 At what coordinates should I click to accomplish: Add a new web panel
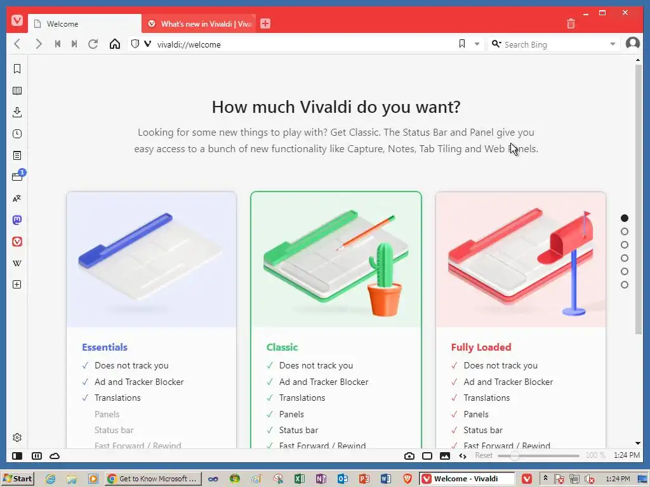click(x=17, y=285)
